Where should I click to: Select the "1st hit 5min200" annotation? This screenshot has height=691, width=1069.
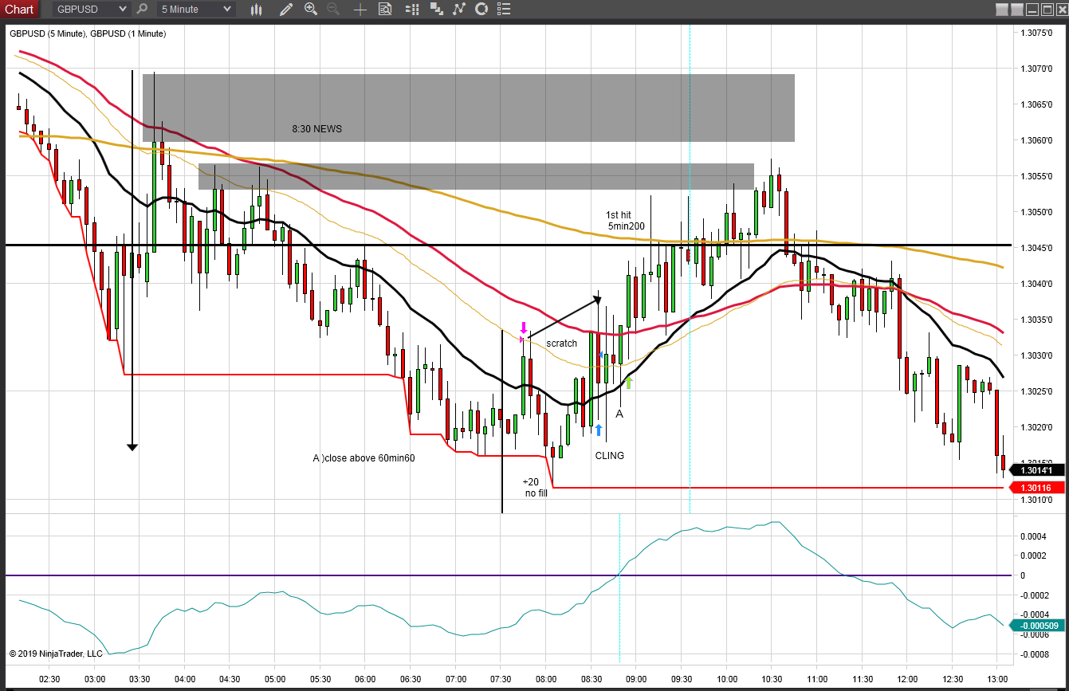(x=627, y=221)
